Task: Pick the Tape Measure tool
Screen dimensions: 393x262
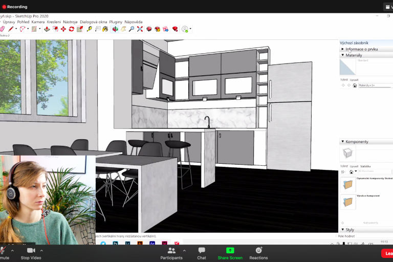Action: tap(89, 29)
